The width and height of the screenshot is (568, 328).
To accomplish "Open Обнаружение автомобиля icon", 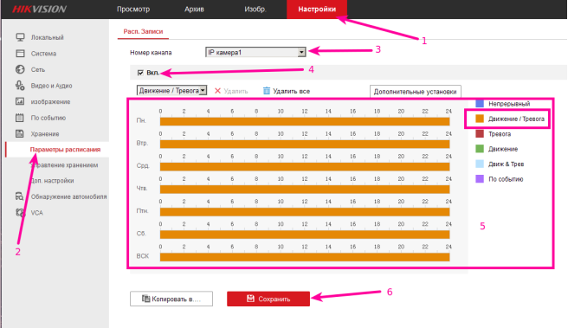I will coord(20,196).
